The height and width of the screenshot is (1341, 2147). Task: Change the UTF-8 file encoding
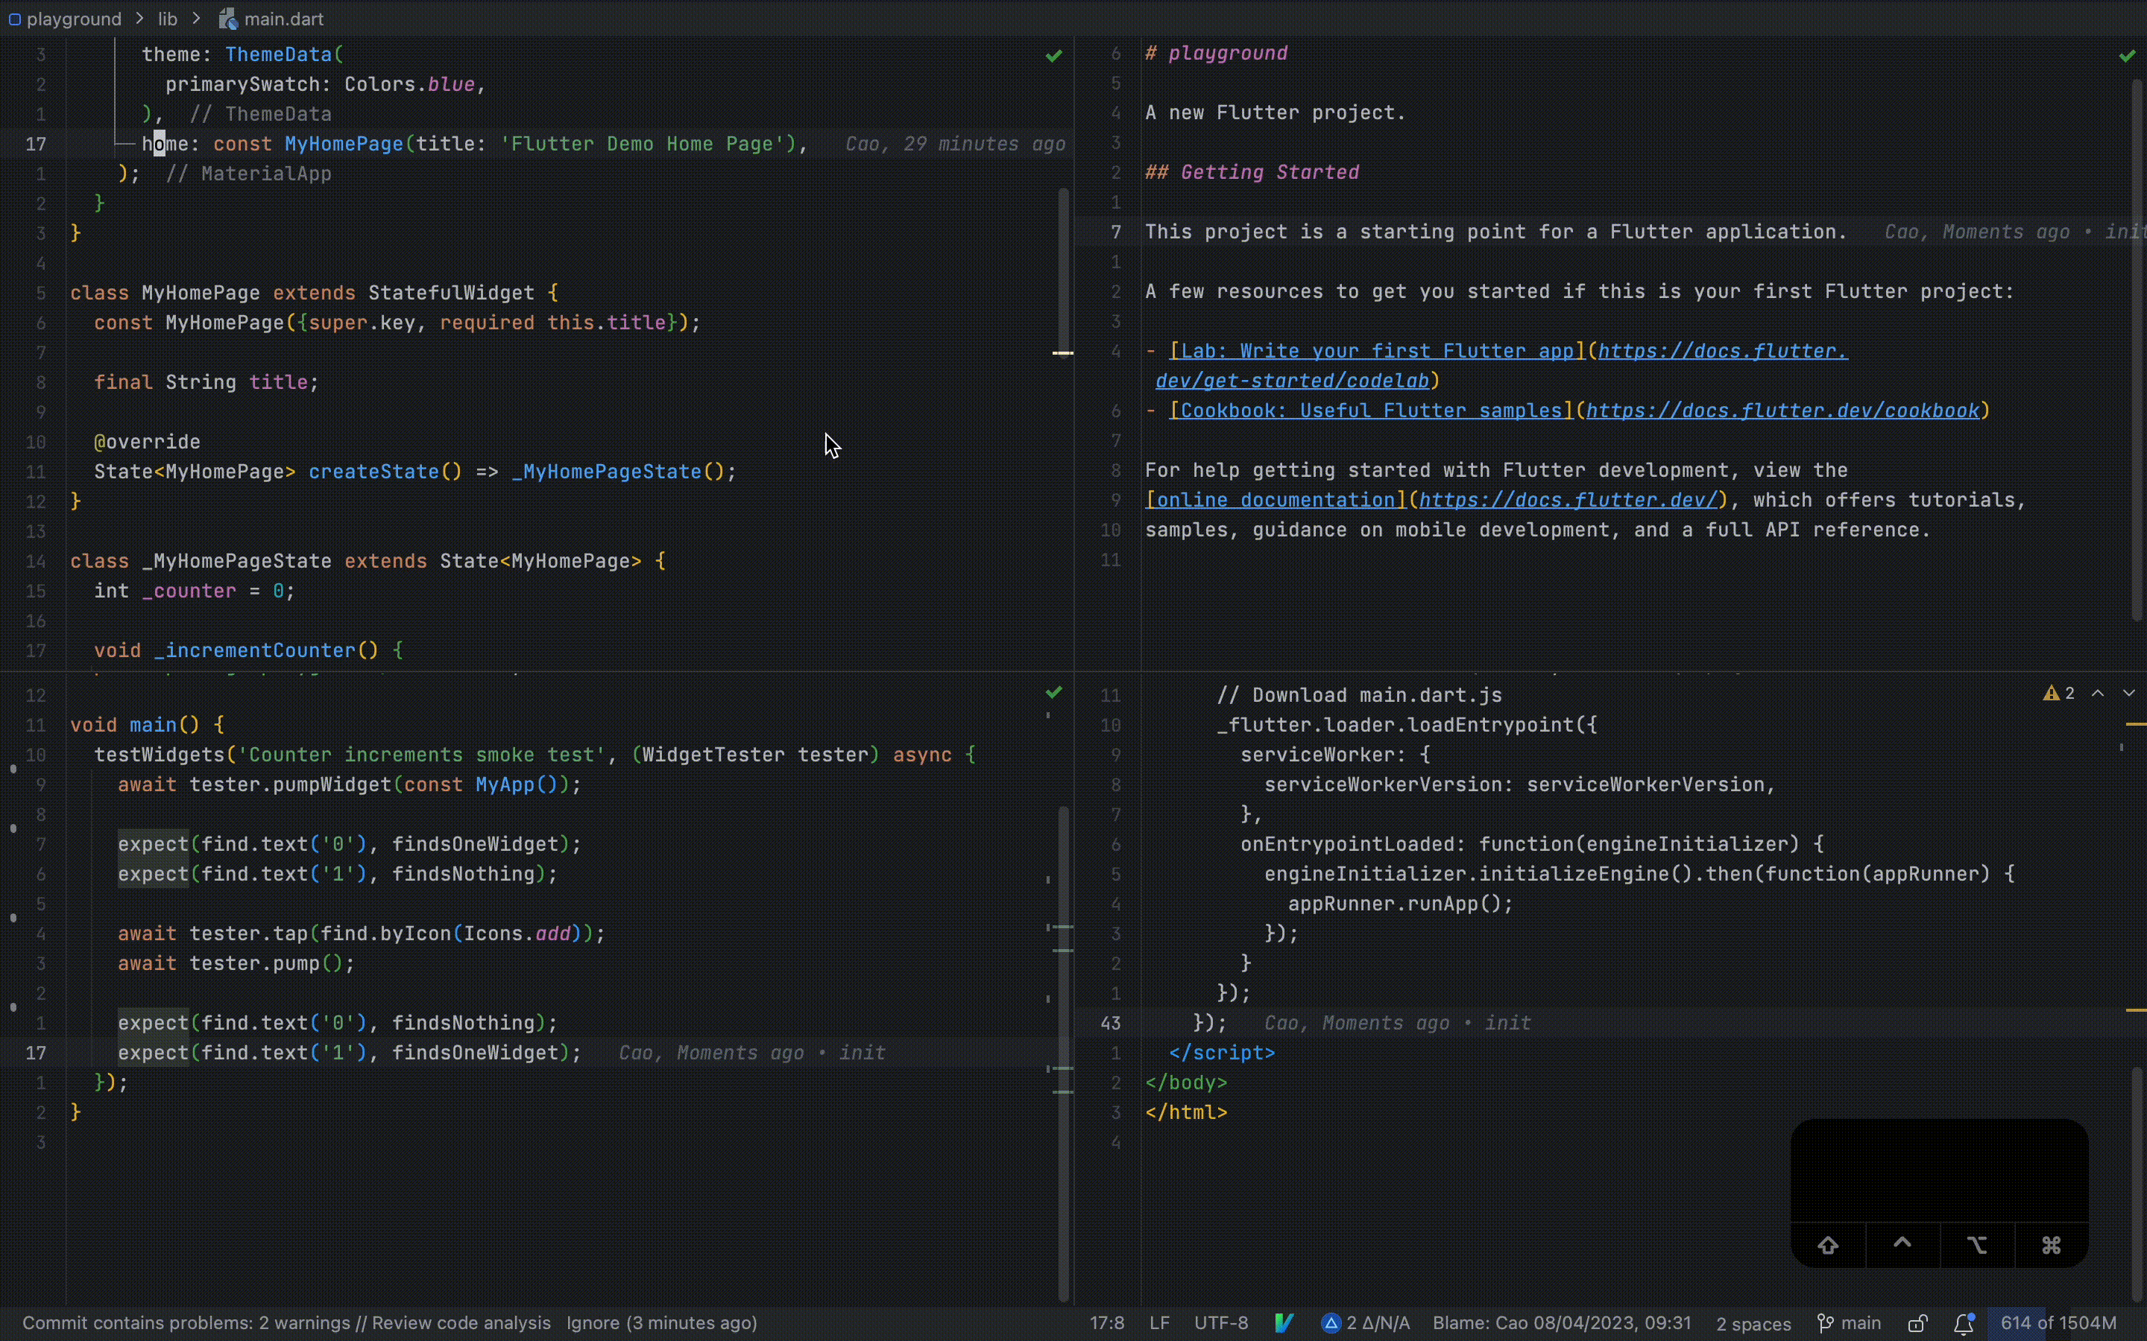click(1221, 1323)
